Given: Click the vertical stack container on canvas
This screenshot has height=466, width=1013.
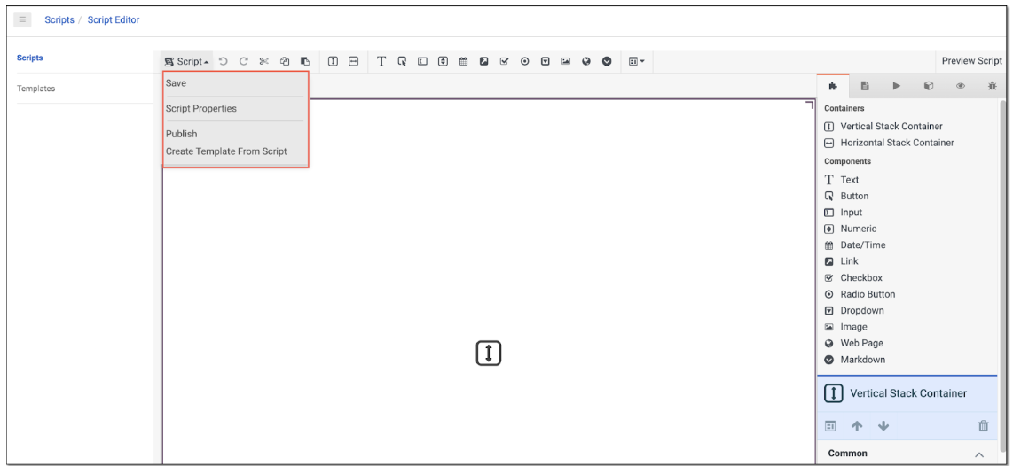Looking at the screenshot, I should coord(489,353).
